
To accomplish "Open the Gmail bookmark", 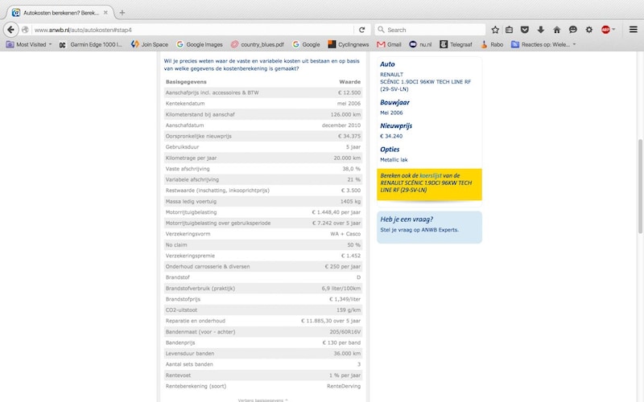I will [389, 44].
